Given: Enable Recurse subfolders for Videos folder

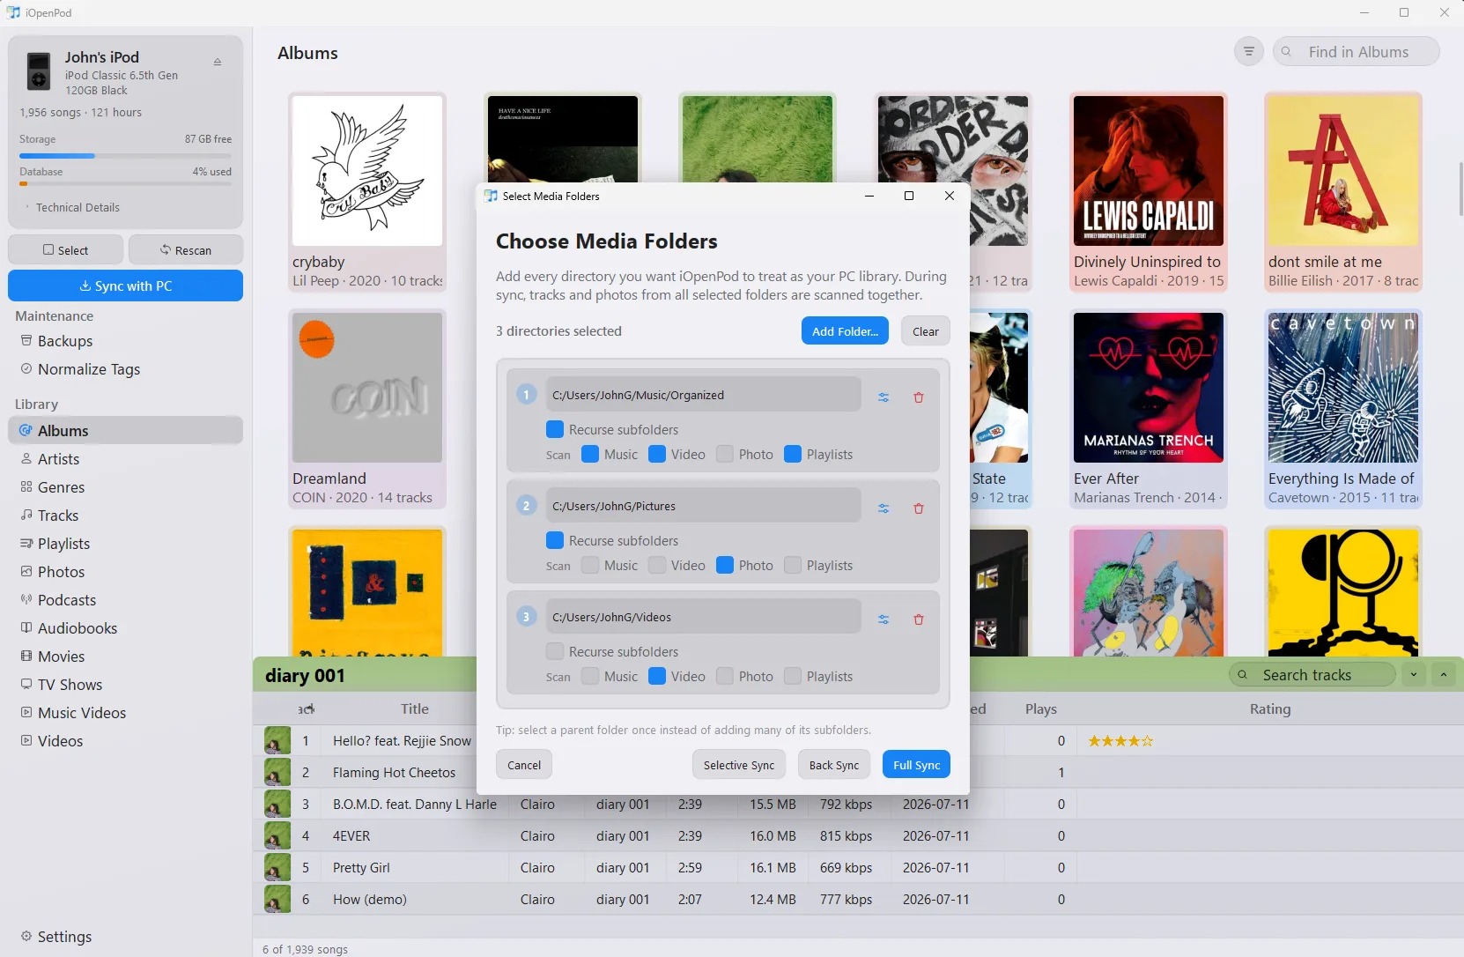Looking at the screenshot, I should 555,651.
